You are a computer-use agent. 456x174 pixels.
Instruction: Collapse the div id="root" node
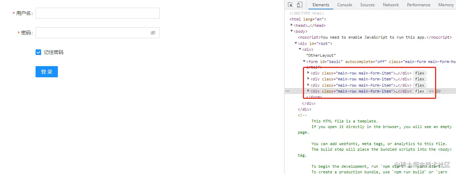coord(296,43)
